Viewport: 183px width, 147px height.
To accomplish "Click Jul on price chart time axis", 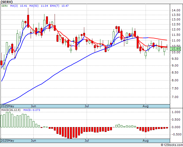I will pos(87,106).
